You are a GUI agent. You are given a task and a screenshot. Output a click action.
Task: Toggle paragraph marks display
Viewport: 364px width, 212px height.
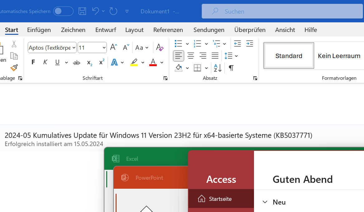[231, 68]
